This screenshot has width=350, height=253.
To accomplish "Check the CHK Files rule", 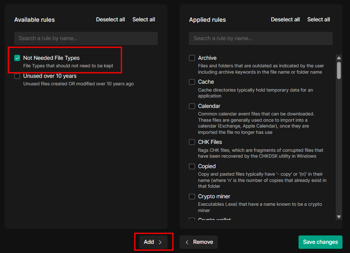I will (x=192, y=142).
